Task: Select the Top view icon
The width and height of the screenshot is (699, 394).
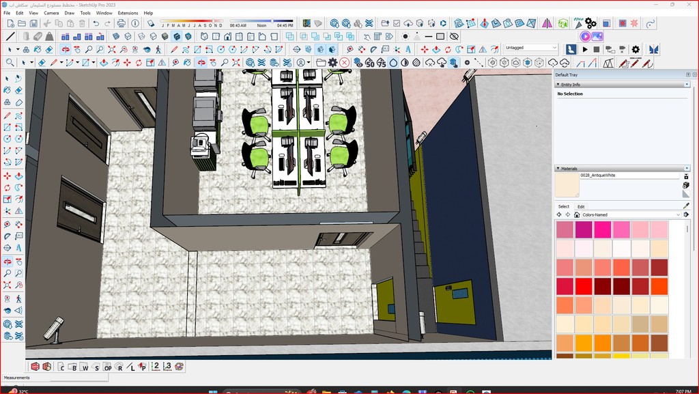Action: pos(216,37)
